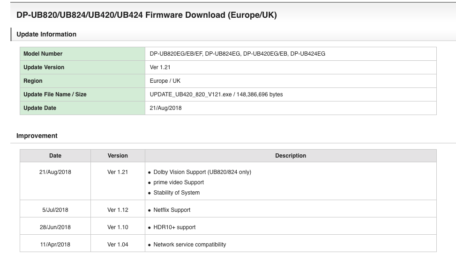Click the Description column header

tap(291, 156)
